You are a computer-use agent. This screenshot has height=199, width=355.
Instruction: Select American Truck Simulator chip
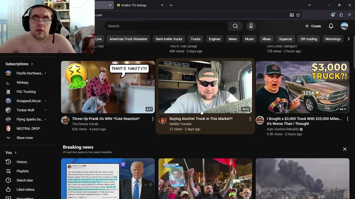128,39
